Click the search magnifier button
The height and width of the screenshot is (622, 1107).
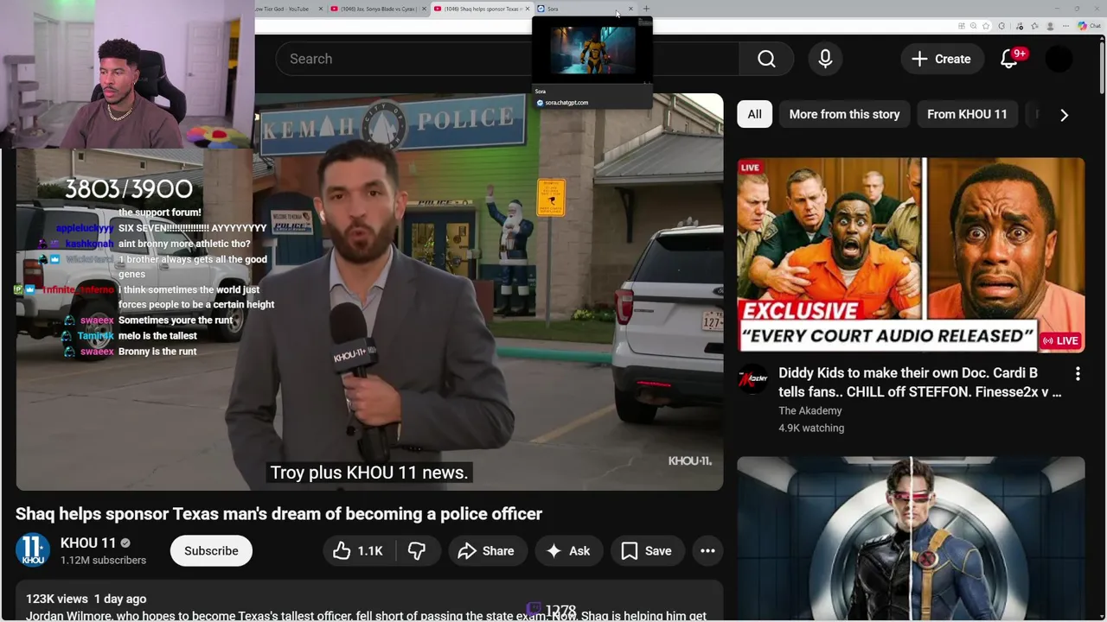pos(766,59)
